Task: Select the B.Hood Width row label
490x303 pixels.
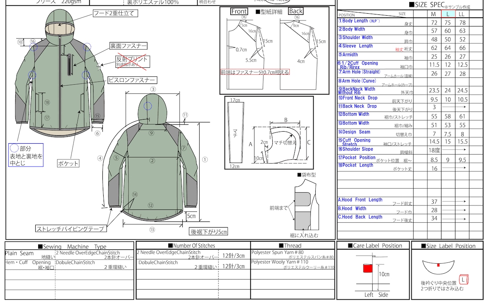Action: [352, 209]
